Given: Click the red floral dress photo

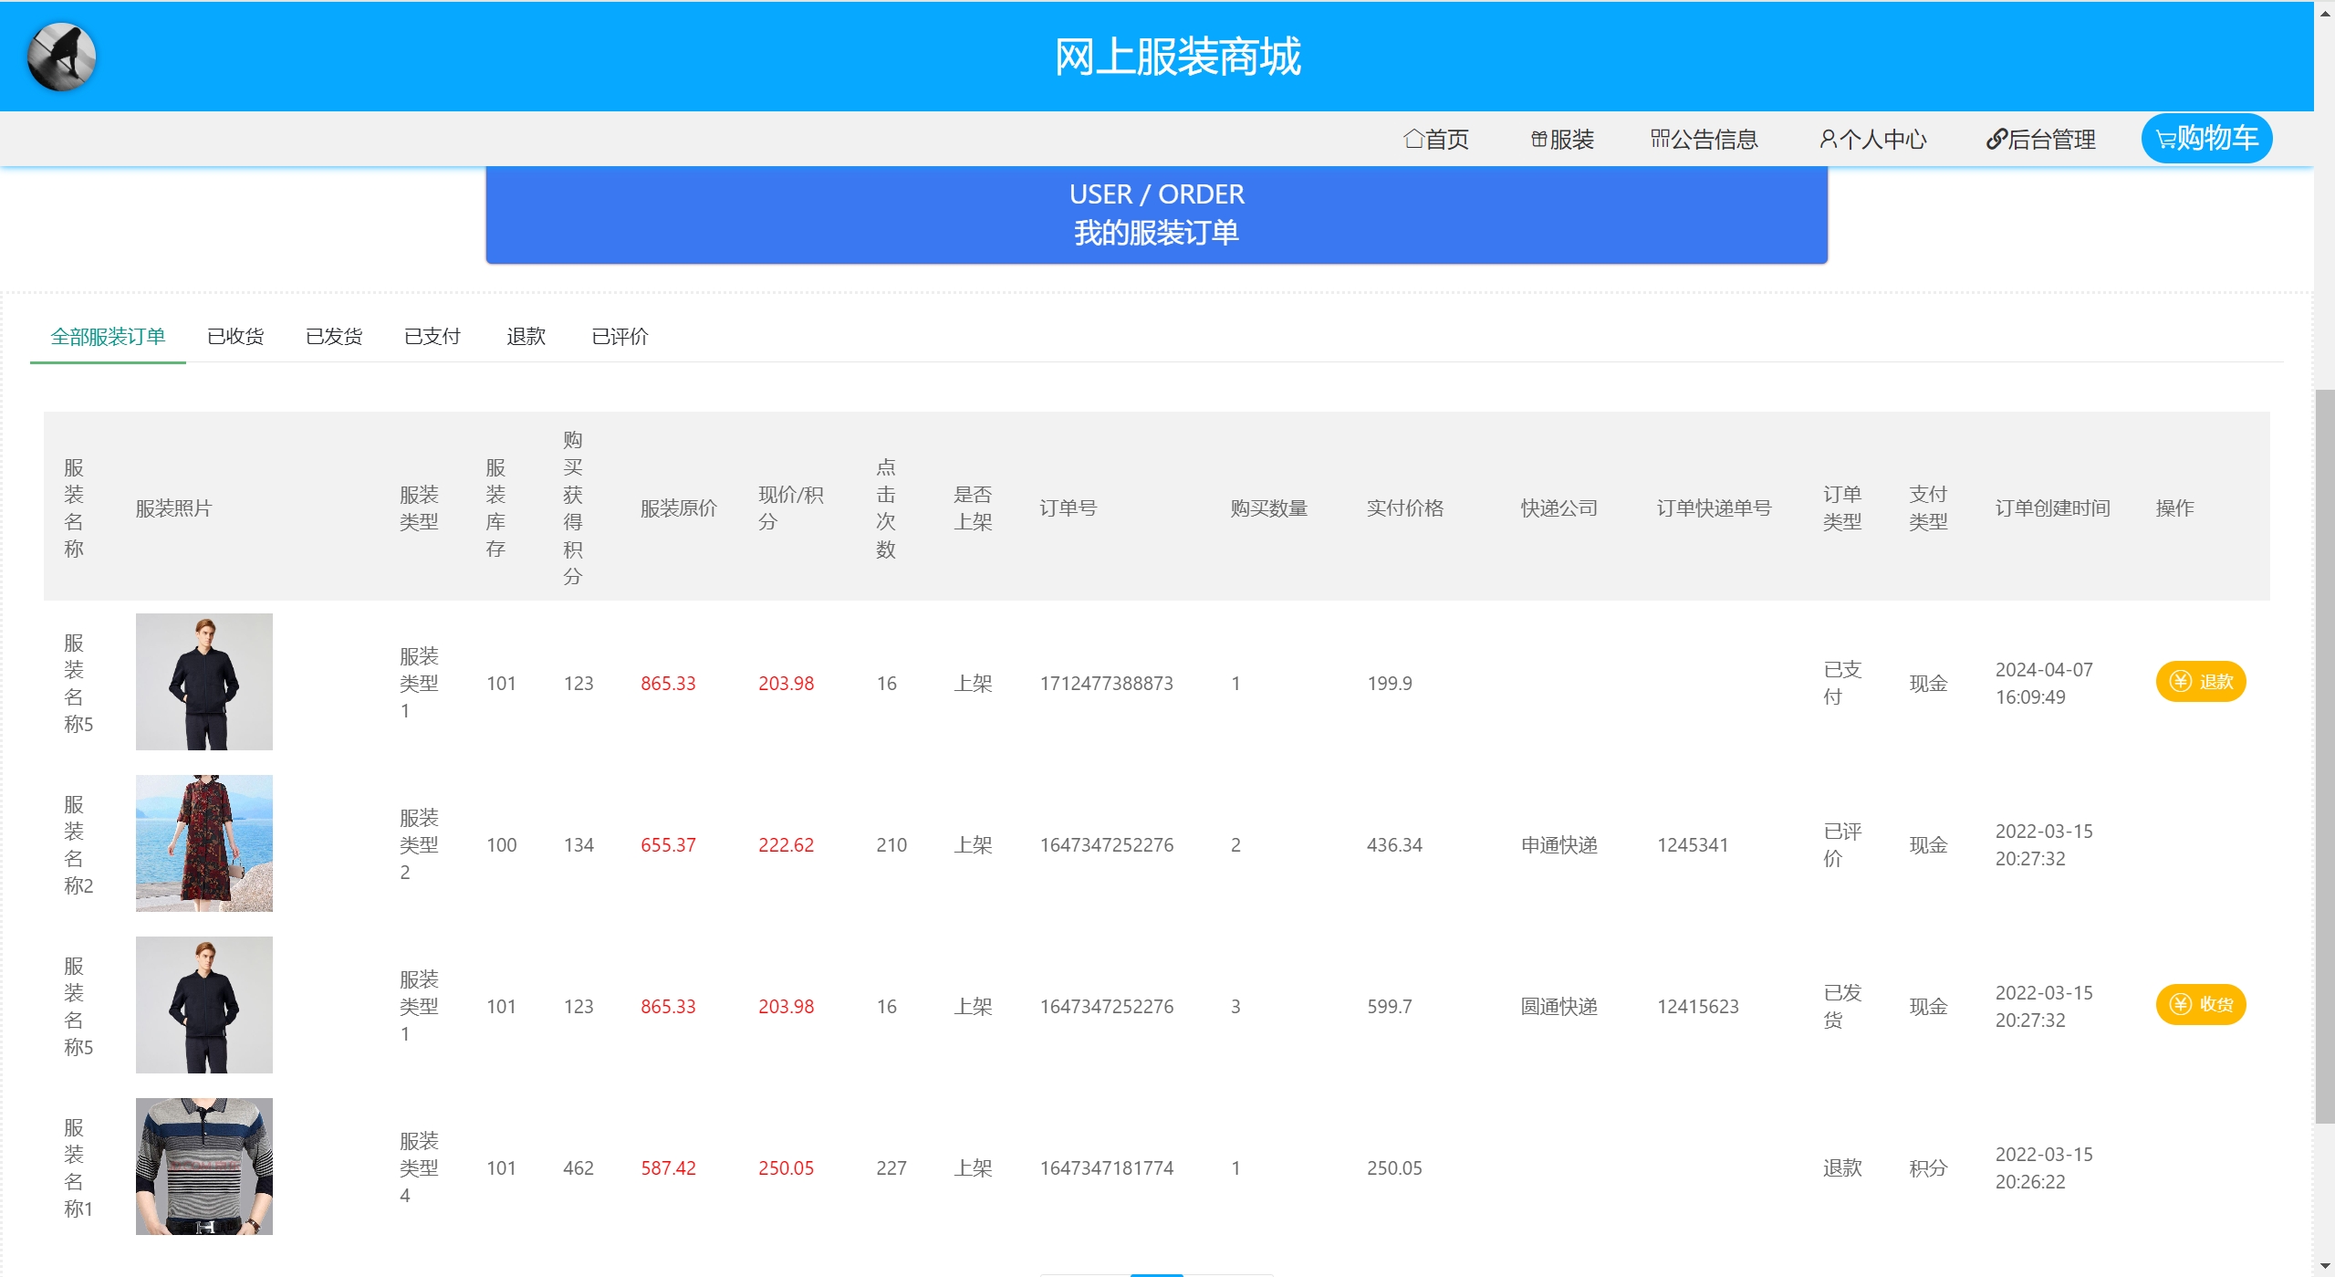Looking at the screenshot, I should click(204, 843).
